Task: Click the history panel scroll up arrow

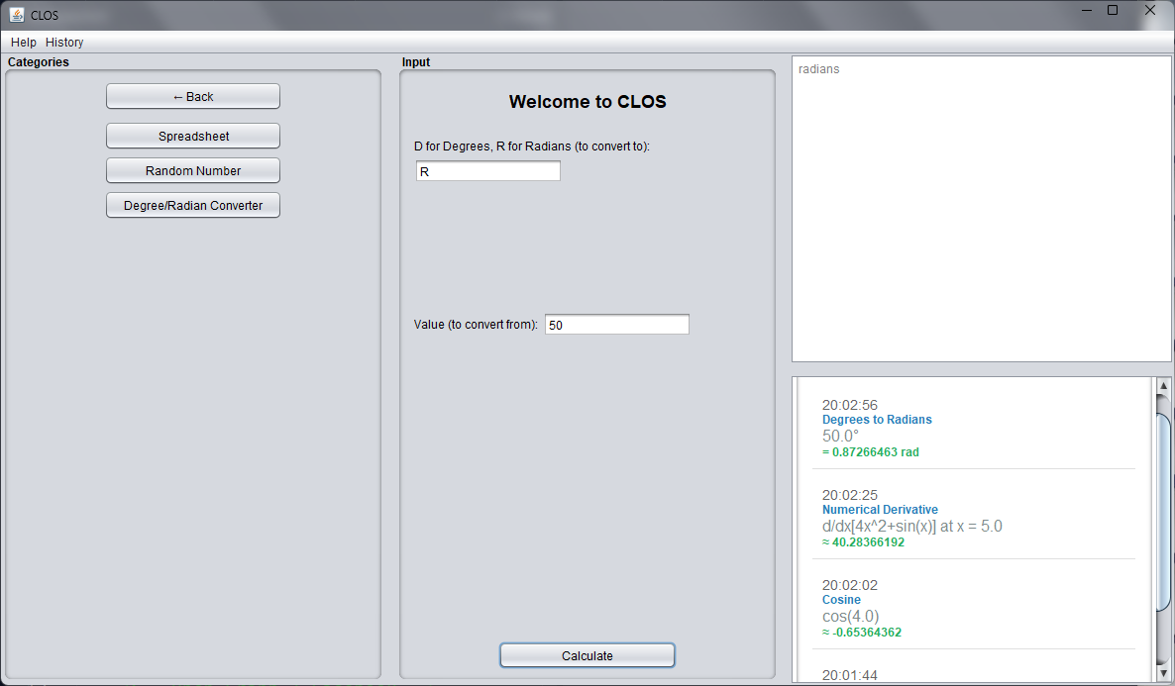Action: click(x=1163, y=385)
